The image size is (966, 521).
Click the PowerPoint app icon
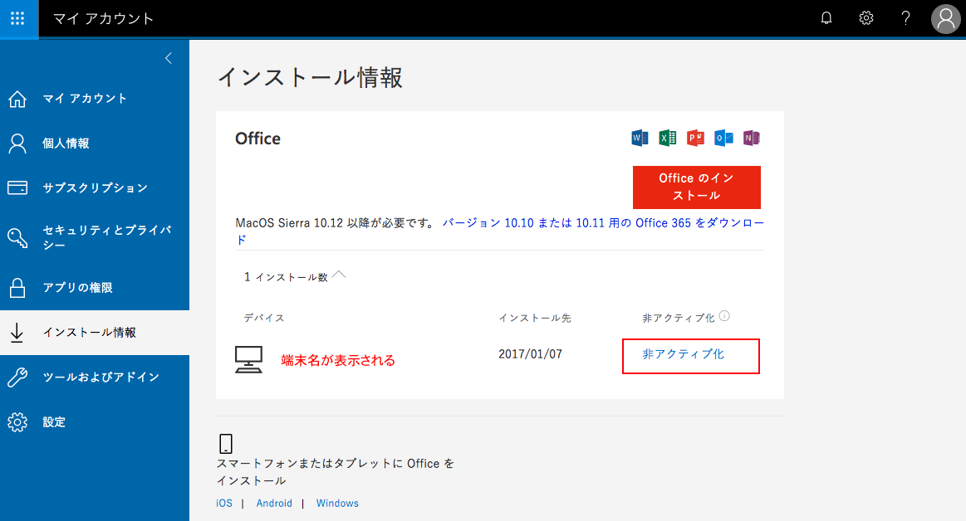pos(695,138)
